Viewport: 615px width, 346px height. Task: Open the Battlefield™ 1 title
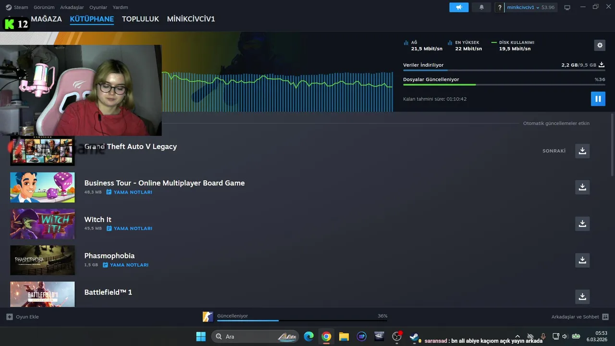108,292
